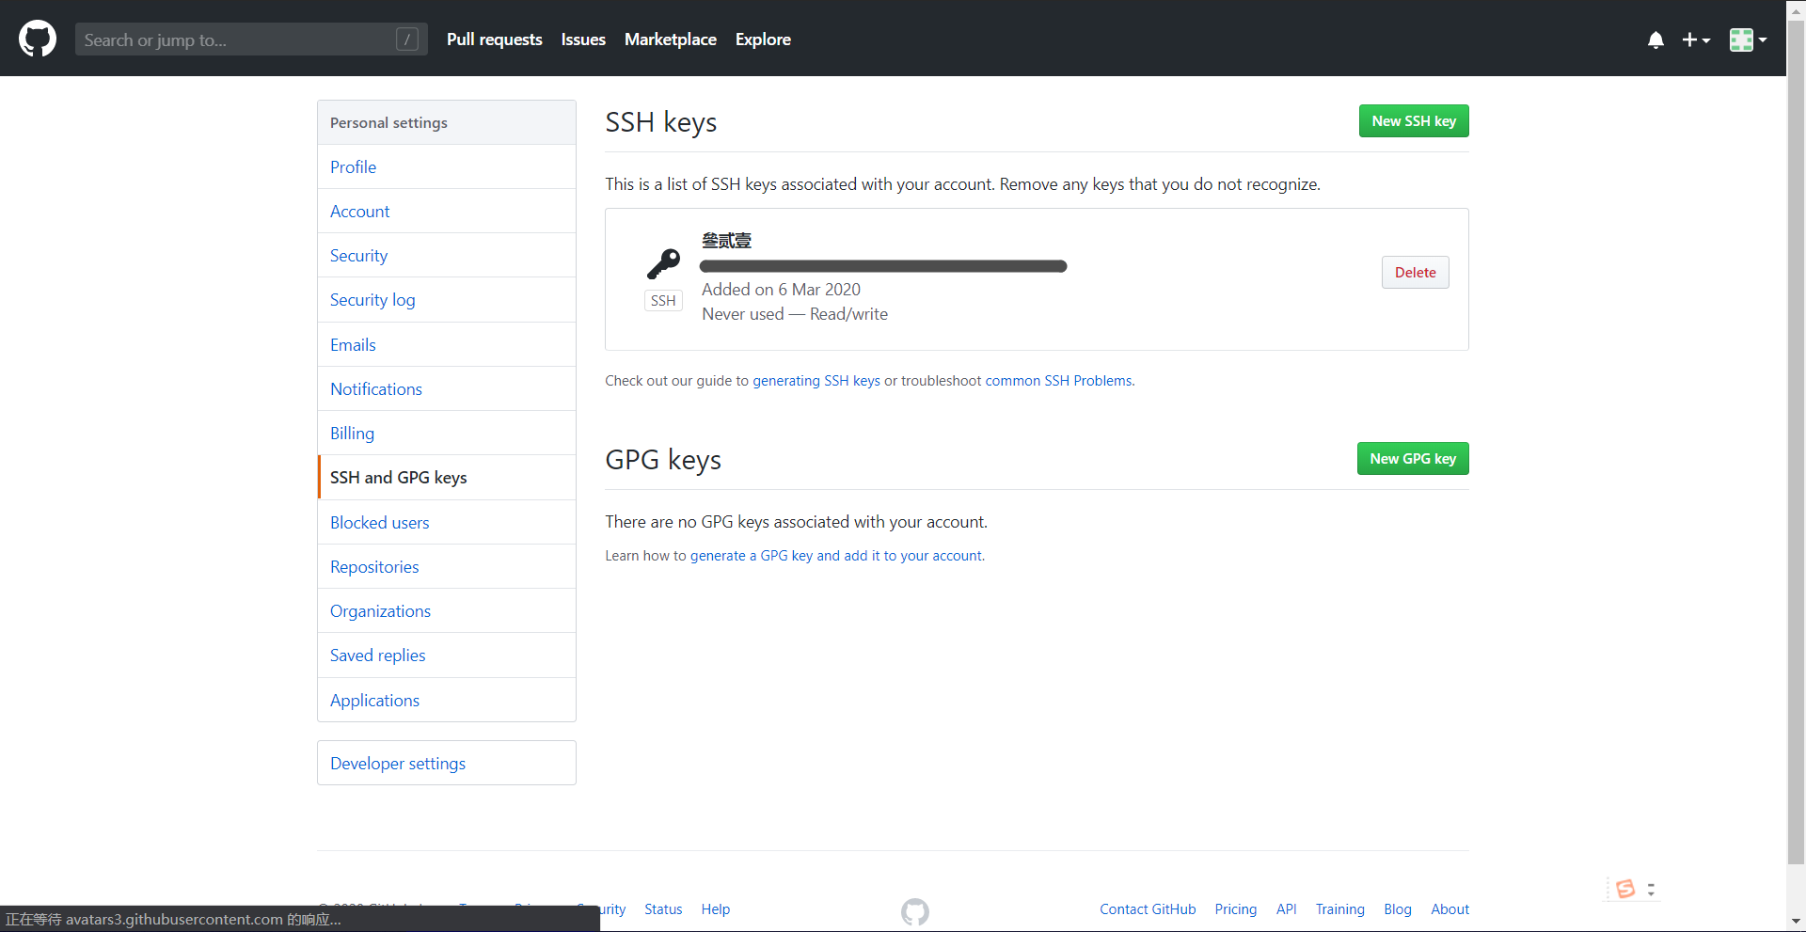1806x932 pixels.
Task: Open Issues in the header
Action: point(583,39)
